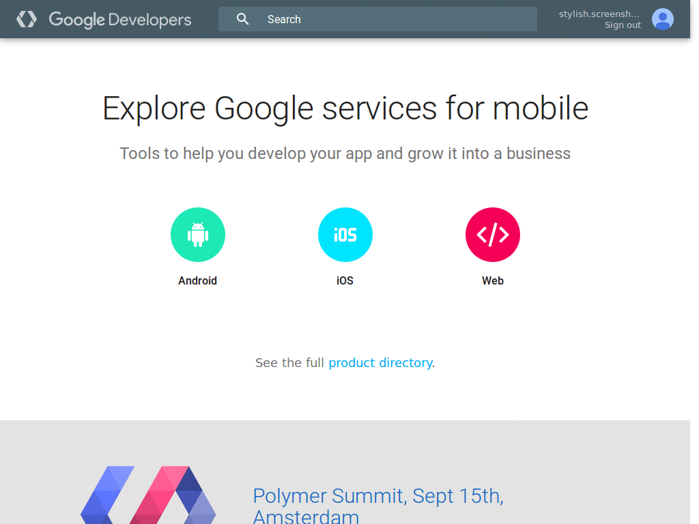
Task: Focus the Search input field
Action: (377, 19)
